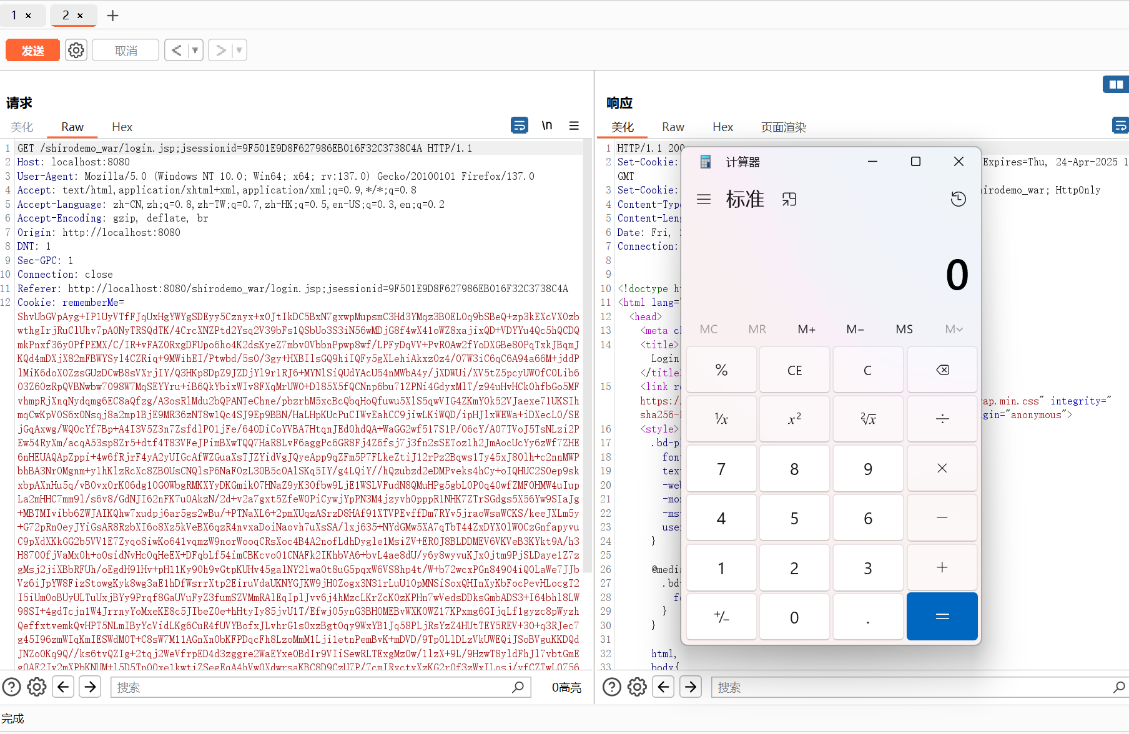Expand the next history dropdown arrow

[x=239, y=51]
